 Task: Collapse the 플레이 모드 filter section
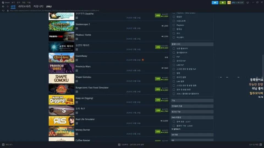[x=192, y=44]
